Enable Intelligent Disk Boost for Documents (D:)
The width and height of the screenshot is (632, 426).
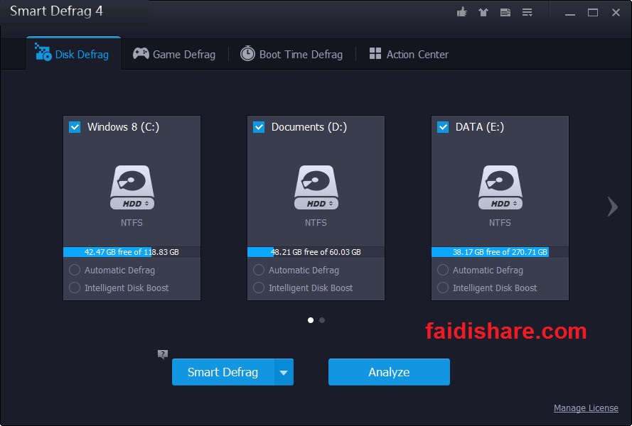tap(259, 288)
